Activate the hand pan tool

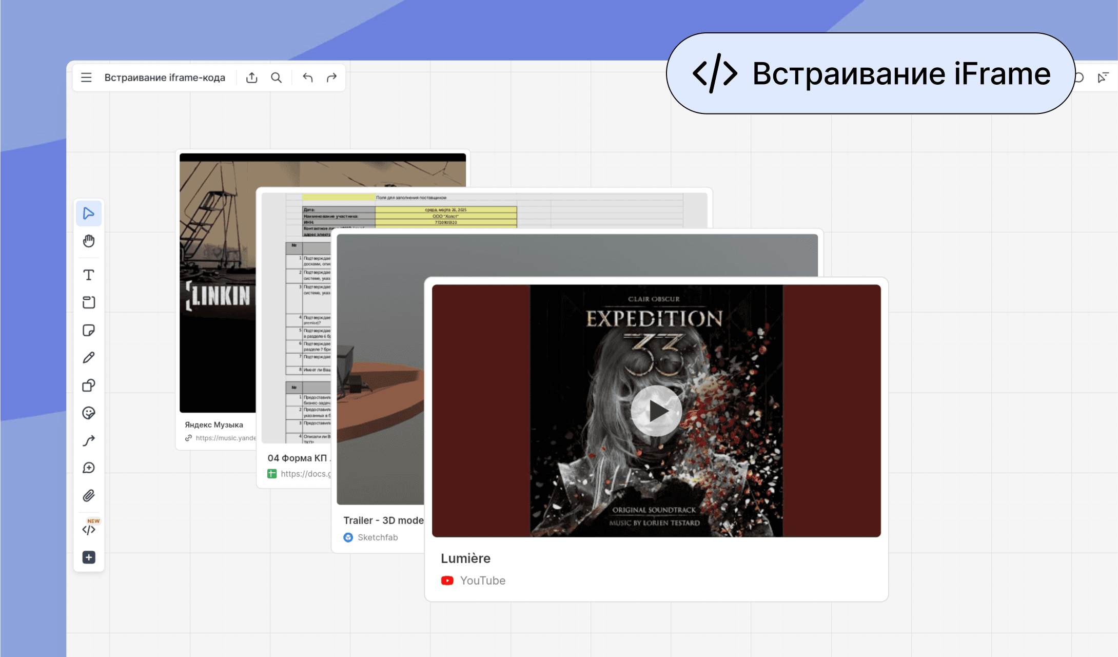pyautogui.click(x=89, y=241)
